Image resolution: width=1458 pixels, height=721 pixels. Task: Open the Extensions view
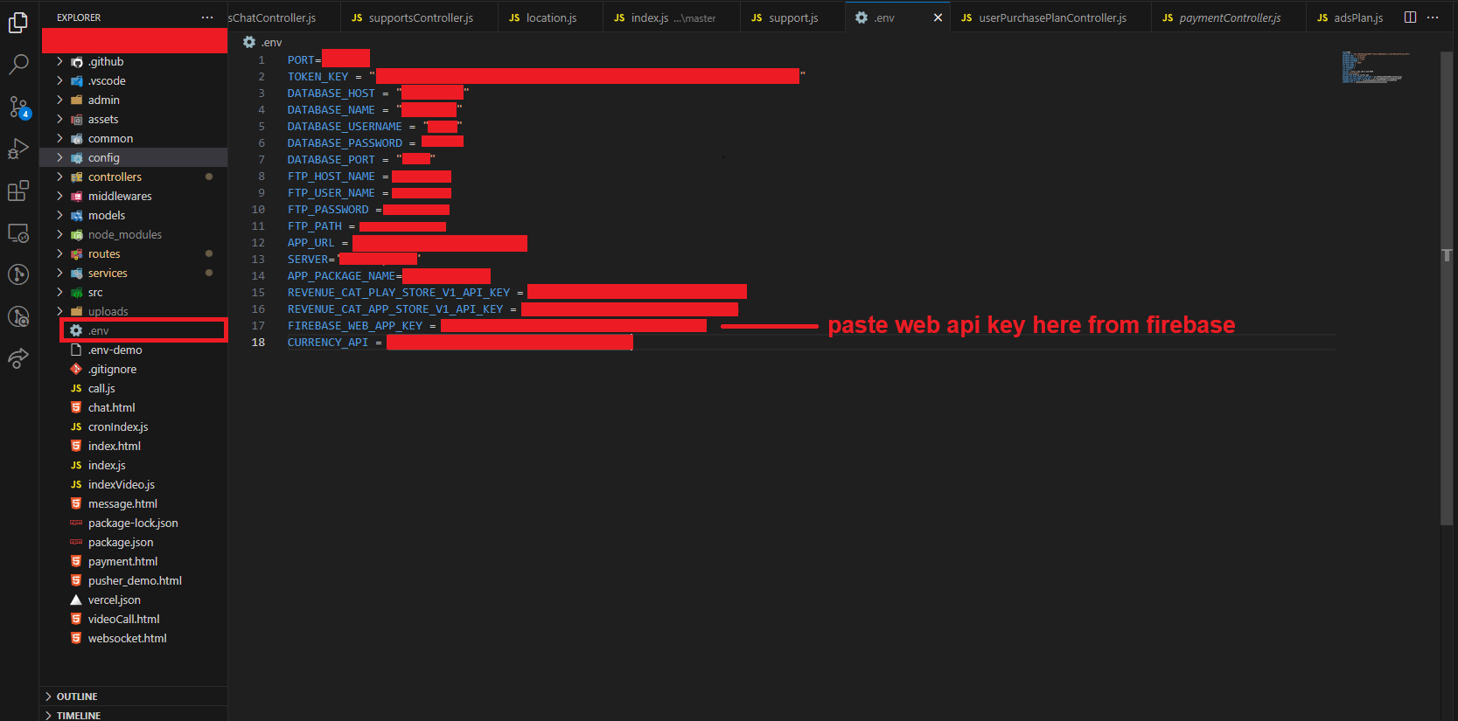tap(18, 191)
